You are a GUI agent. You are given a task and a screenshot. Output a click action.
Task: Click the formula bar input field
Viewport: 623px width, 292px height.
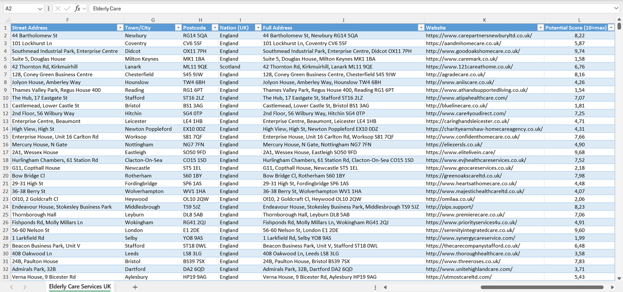point(345,9)
